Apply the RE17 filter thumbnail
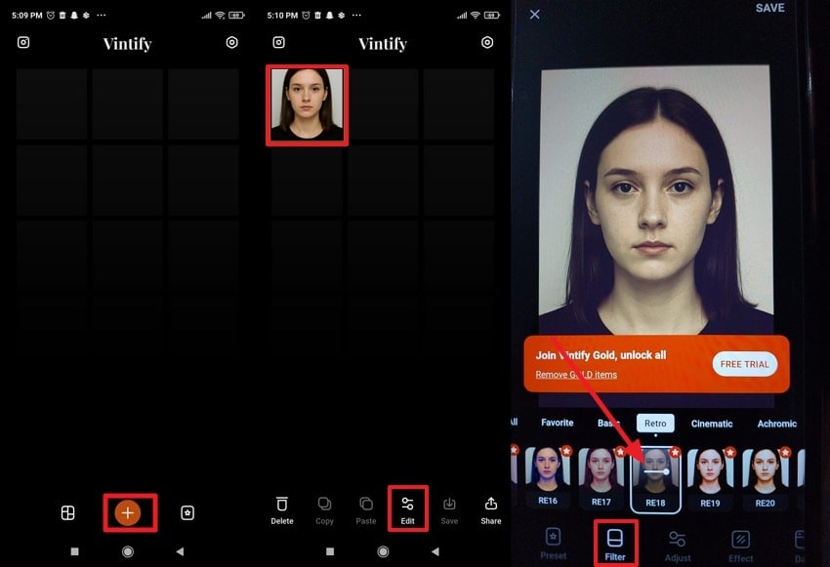Screen dimensions: 830x567 pyautogui.click(x=602, y=477)
